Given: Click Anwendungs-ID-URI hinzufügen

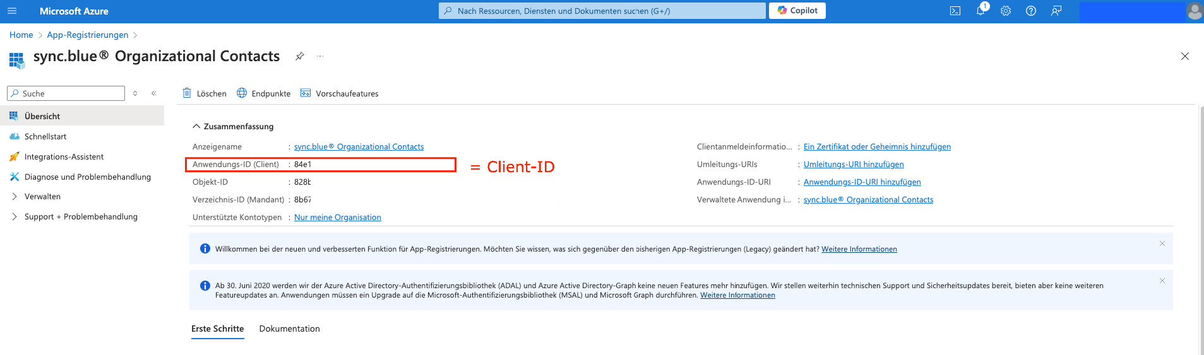Looking at the screenshot, I should coord(862,182).
